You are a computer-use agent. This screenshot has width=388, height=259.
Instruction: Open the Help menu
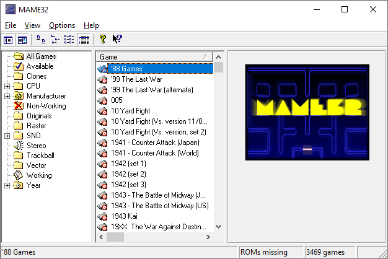click(x=91, y=25)
